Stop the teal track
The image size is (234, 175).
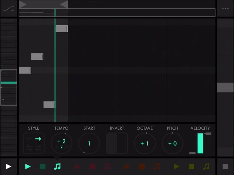(42, 167)
